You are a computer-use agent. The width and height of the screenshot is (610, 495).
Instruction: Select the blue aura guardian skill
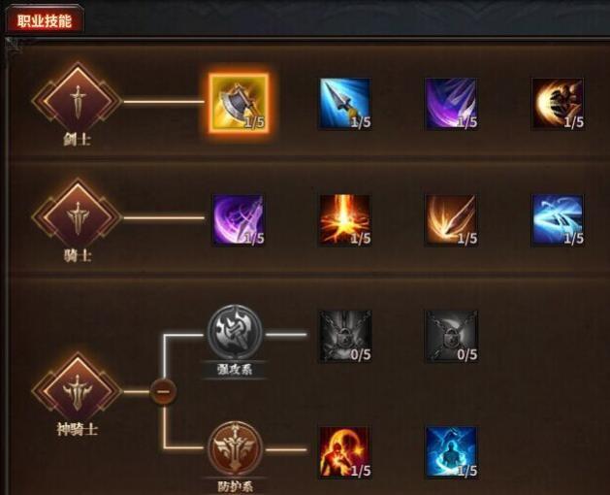click(x=451, y=452)
